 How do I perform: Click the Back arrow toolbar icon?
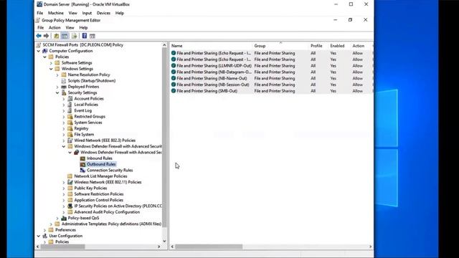pos(39,36)
